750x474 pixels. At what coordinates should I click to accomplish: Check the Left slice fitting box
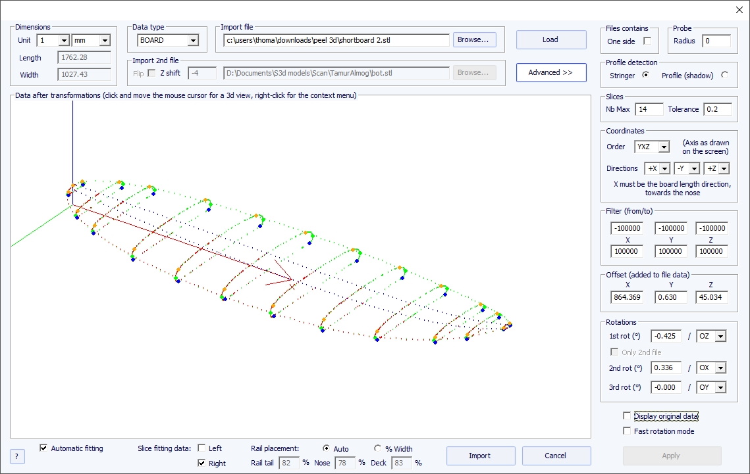(201, 448)
